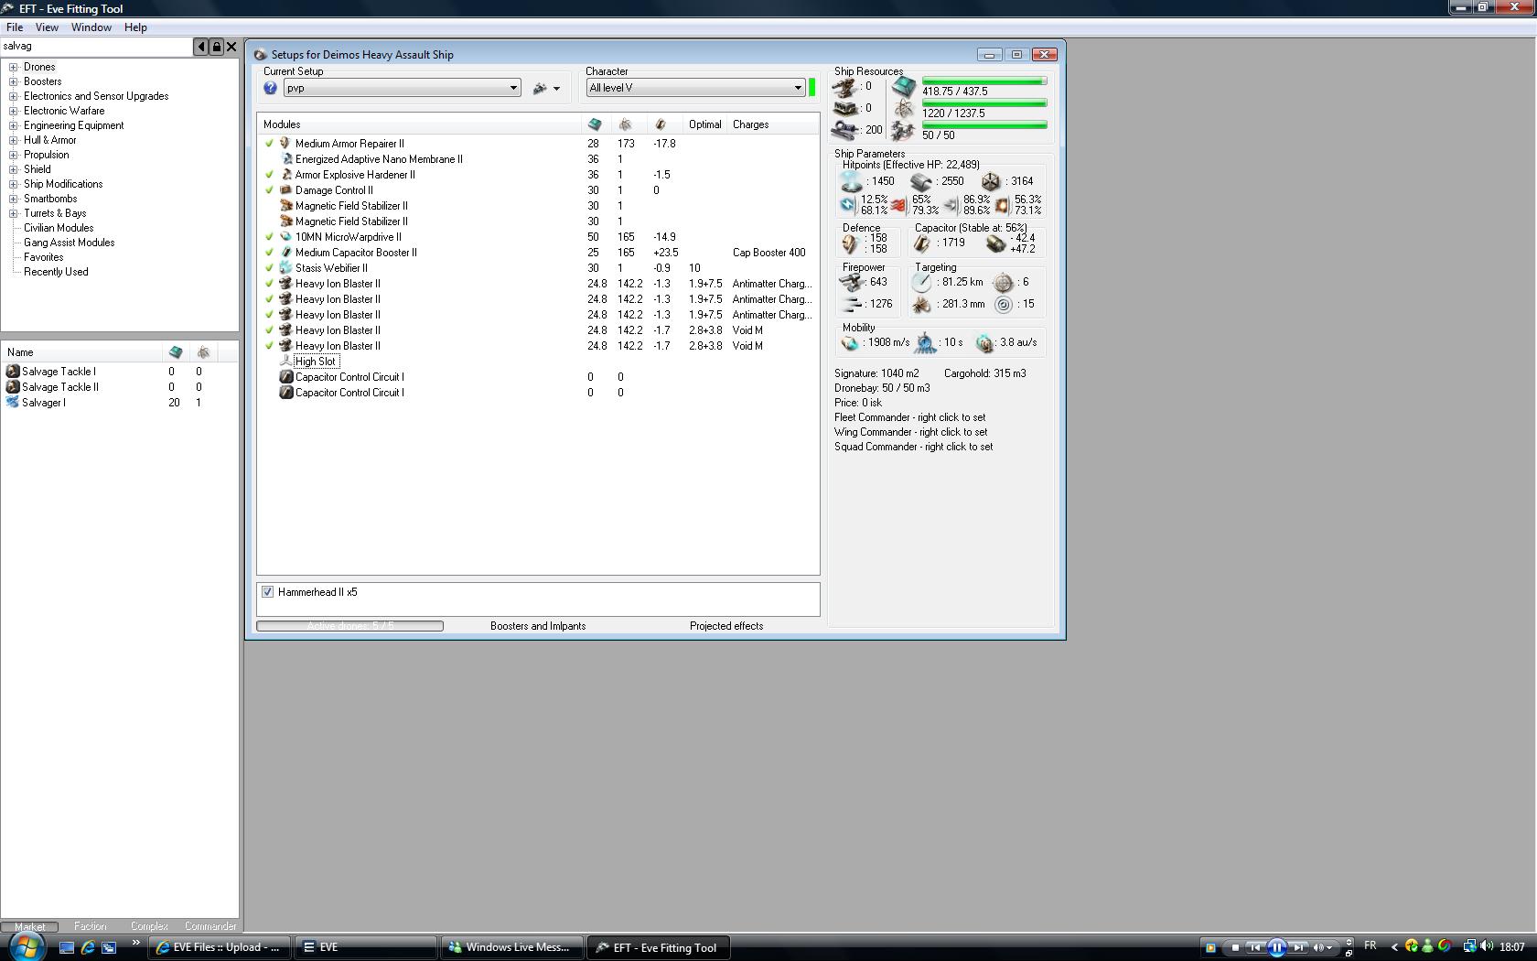Open the EVE Files Upload taskbar window
Screen dimensions: 1537x961
[220, 947]
